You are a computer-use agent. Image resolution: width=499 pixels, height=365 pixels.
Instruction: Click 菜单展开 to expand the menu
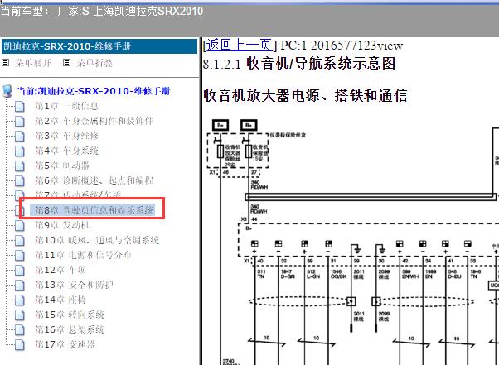(33, 63)
